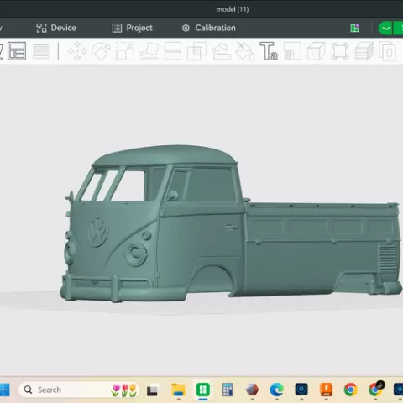Open File Explorer from the taskbar
This screenshot has height=403, width=403.
pos(178,390)
